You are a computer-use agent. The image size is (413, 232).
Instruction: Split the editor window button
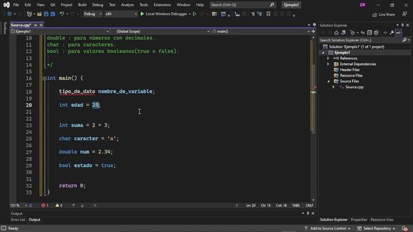pos(313,32)
